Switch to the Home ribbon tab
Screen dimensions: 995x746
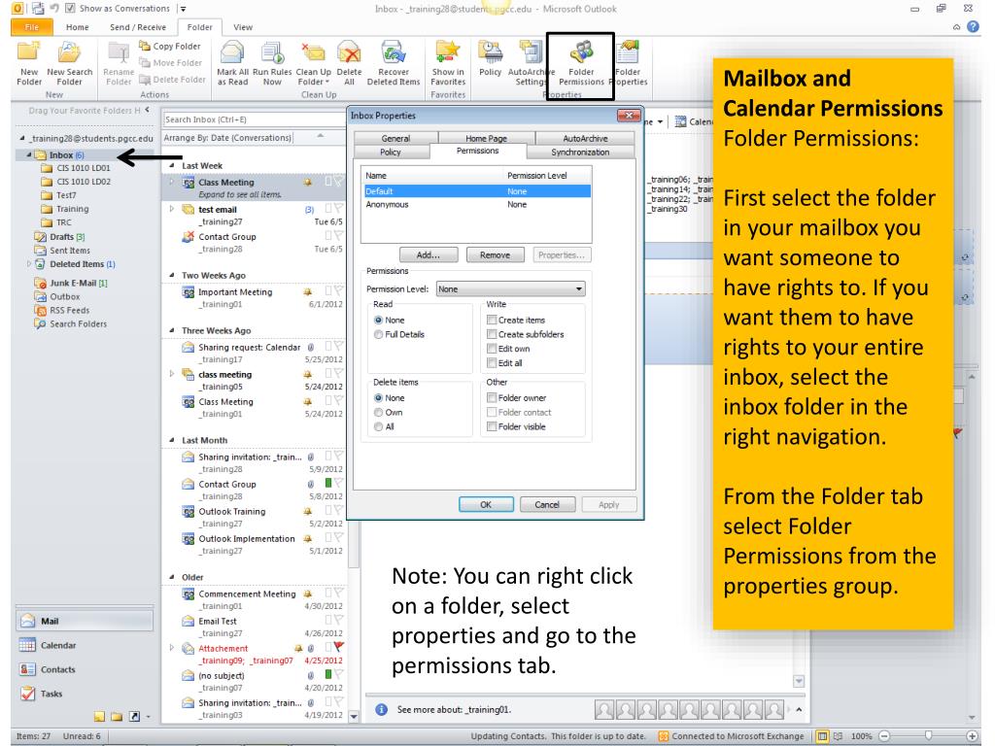[78, 27]
